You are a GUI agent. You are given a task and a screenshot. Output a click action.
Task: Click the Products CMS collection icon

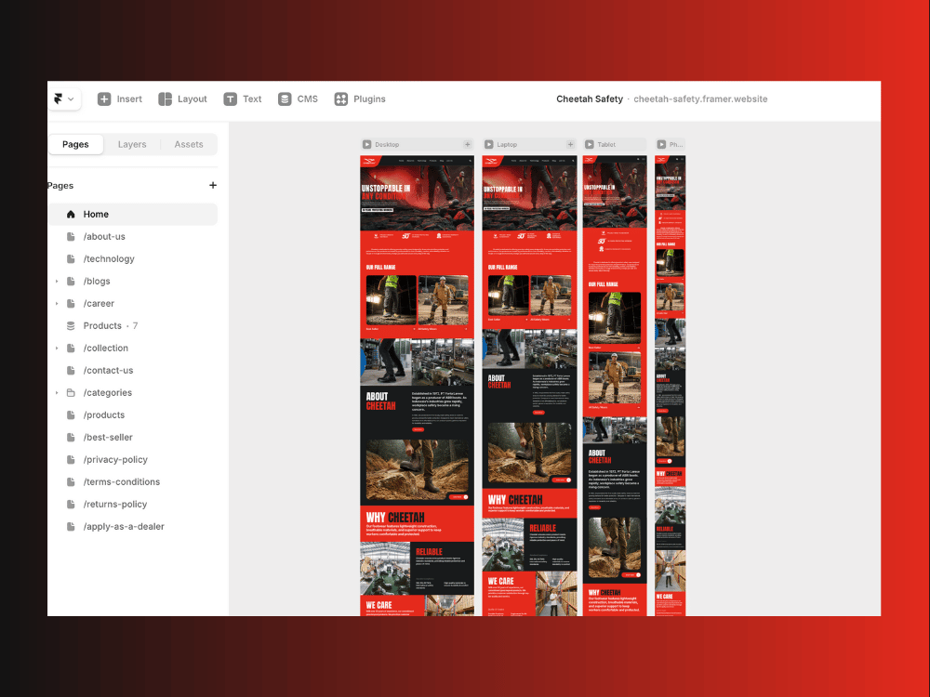71,326
